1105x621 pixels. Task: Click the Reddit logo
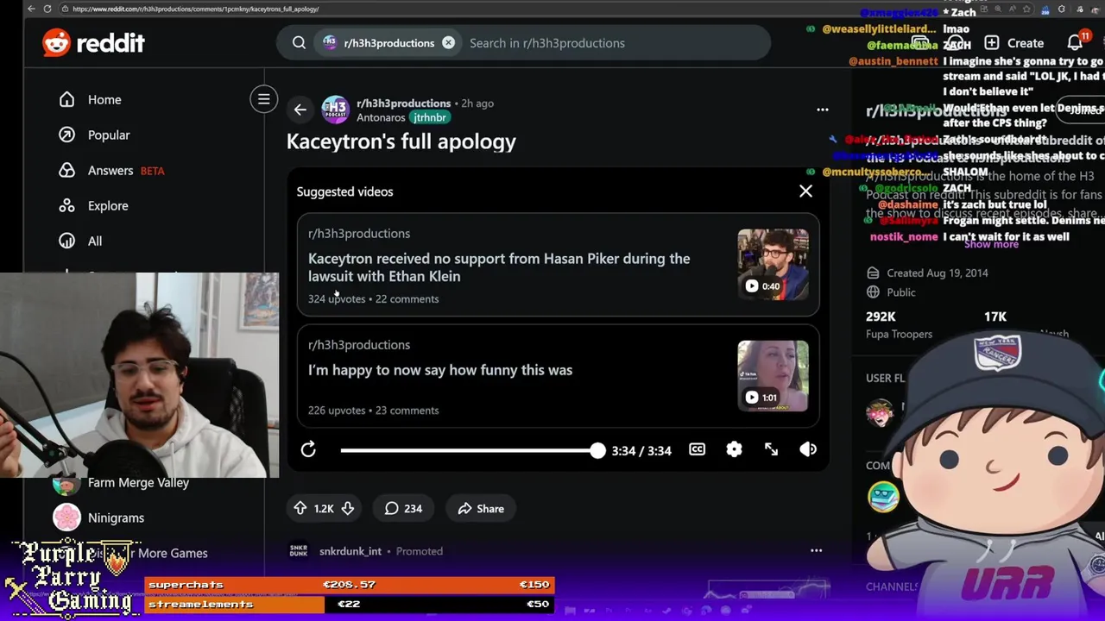point(93,43)
